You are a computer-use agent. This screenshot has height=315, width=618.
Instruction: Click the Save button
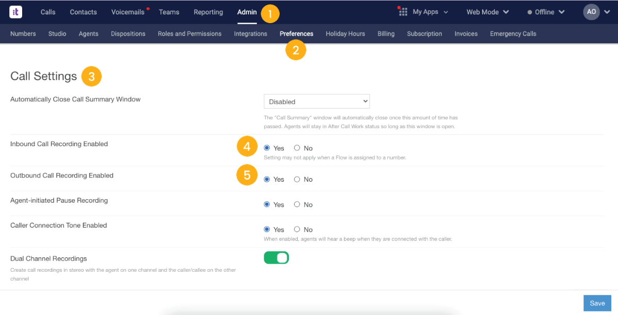(x=597, y=303)
